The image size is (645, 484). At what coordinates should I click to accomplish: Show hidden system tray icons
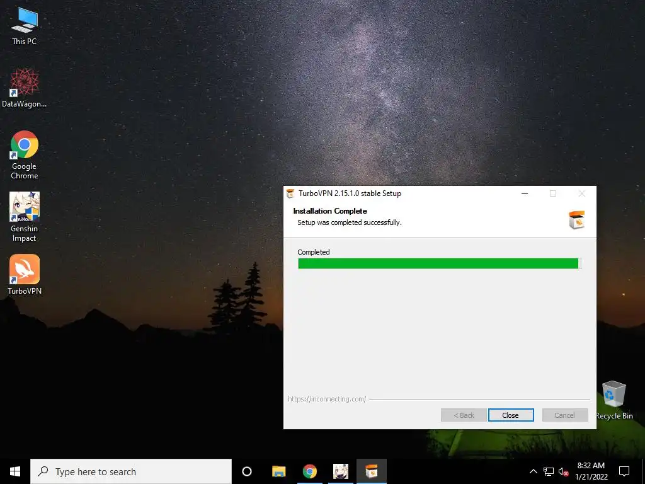(533, 471)
